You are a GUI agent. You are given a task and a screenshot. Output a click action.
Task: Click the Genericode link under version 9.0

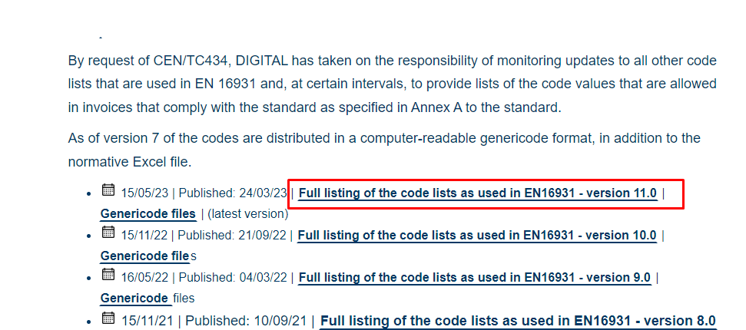click(134, 298)
